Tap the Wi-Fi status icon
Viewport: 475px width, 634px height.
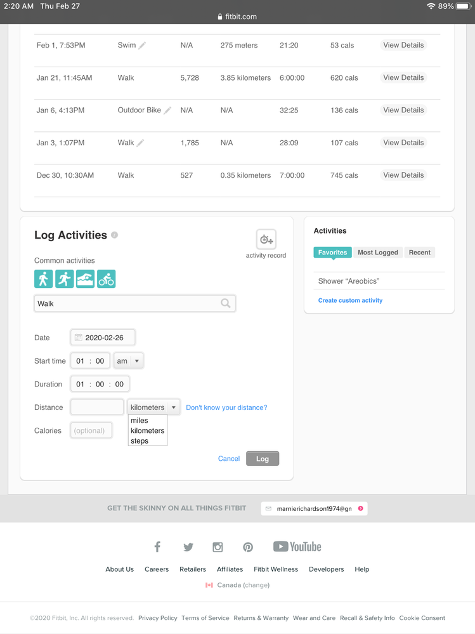point(431,6)
